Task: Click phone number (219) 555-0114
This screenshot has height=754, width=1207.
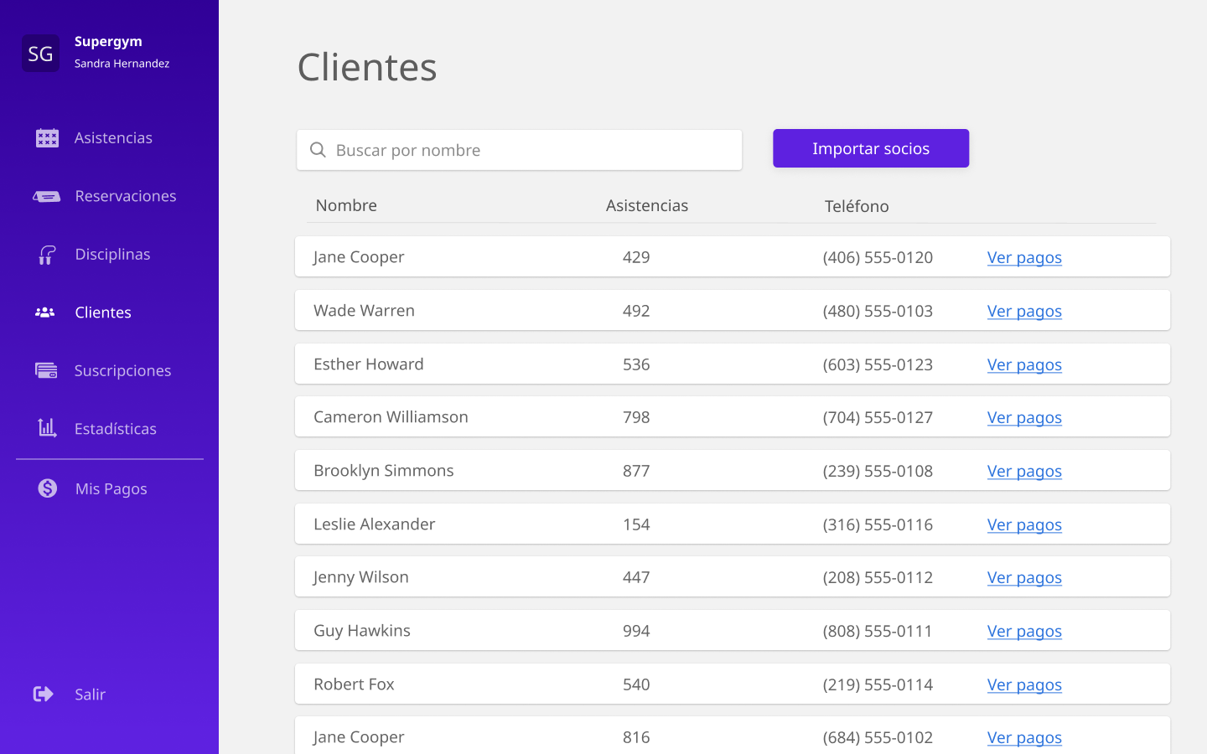Action: 878,684
